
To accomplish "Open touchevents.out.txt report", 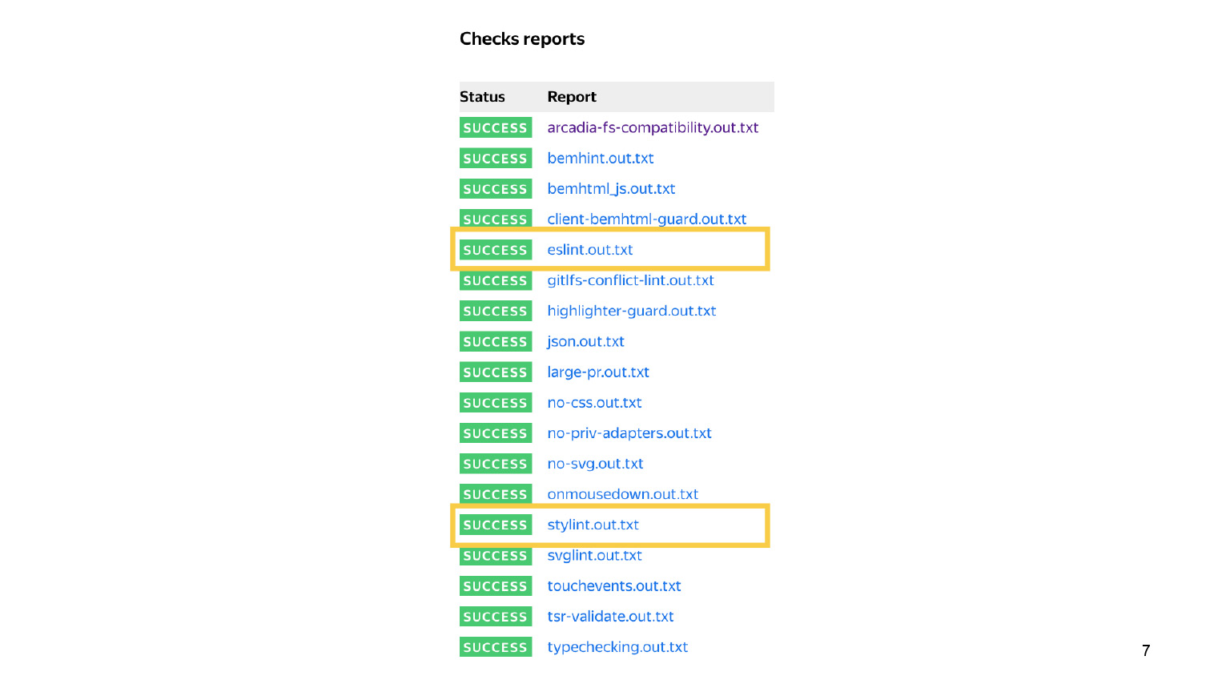I will pyautogui.click(x=614, y=586).
